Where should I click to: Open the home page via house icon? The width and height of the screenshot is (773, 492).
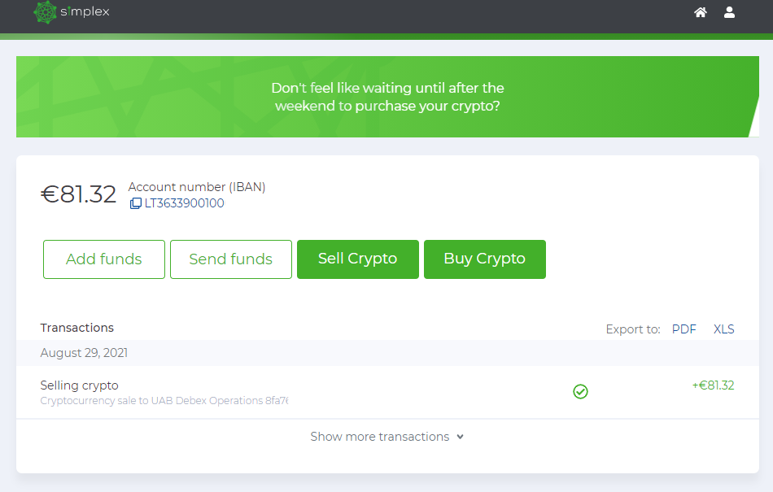click(700, 12)
